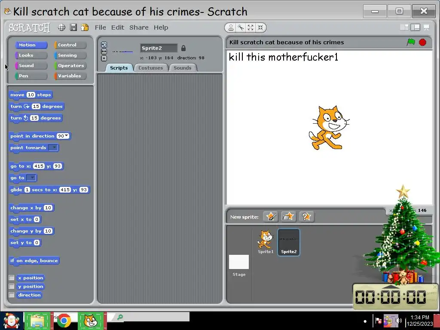Screen dimensions: 440x330
Task: Click the share project icon
Action: [85, 27]
